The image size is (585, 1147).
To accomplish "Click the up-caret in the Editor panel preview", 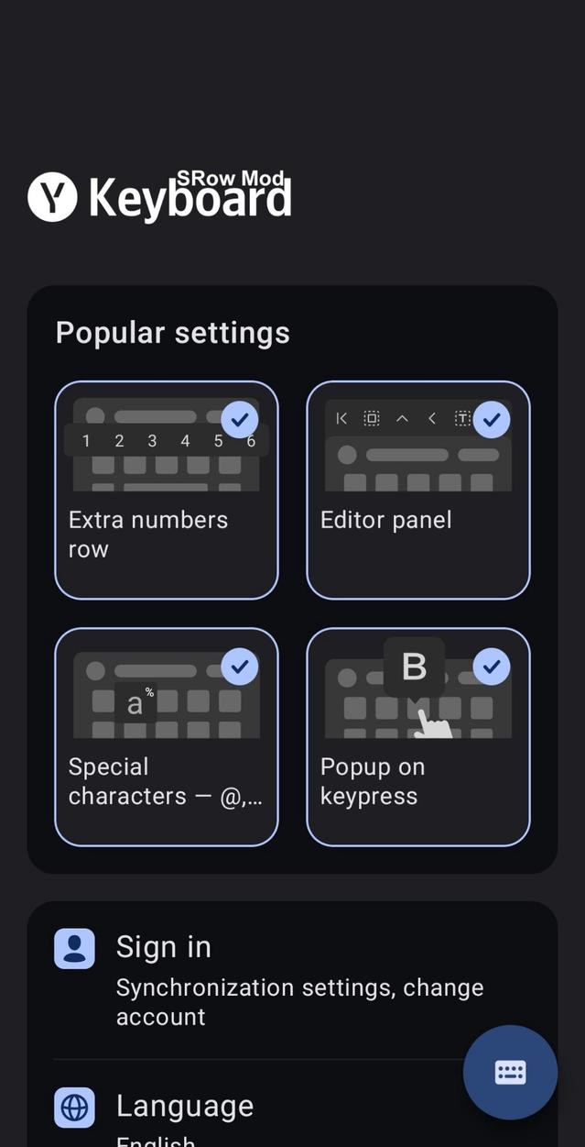I will 402,418.
